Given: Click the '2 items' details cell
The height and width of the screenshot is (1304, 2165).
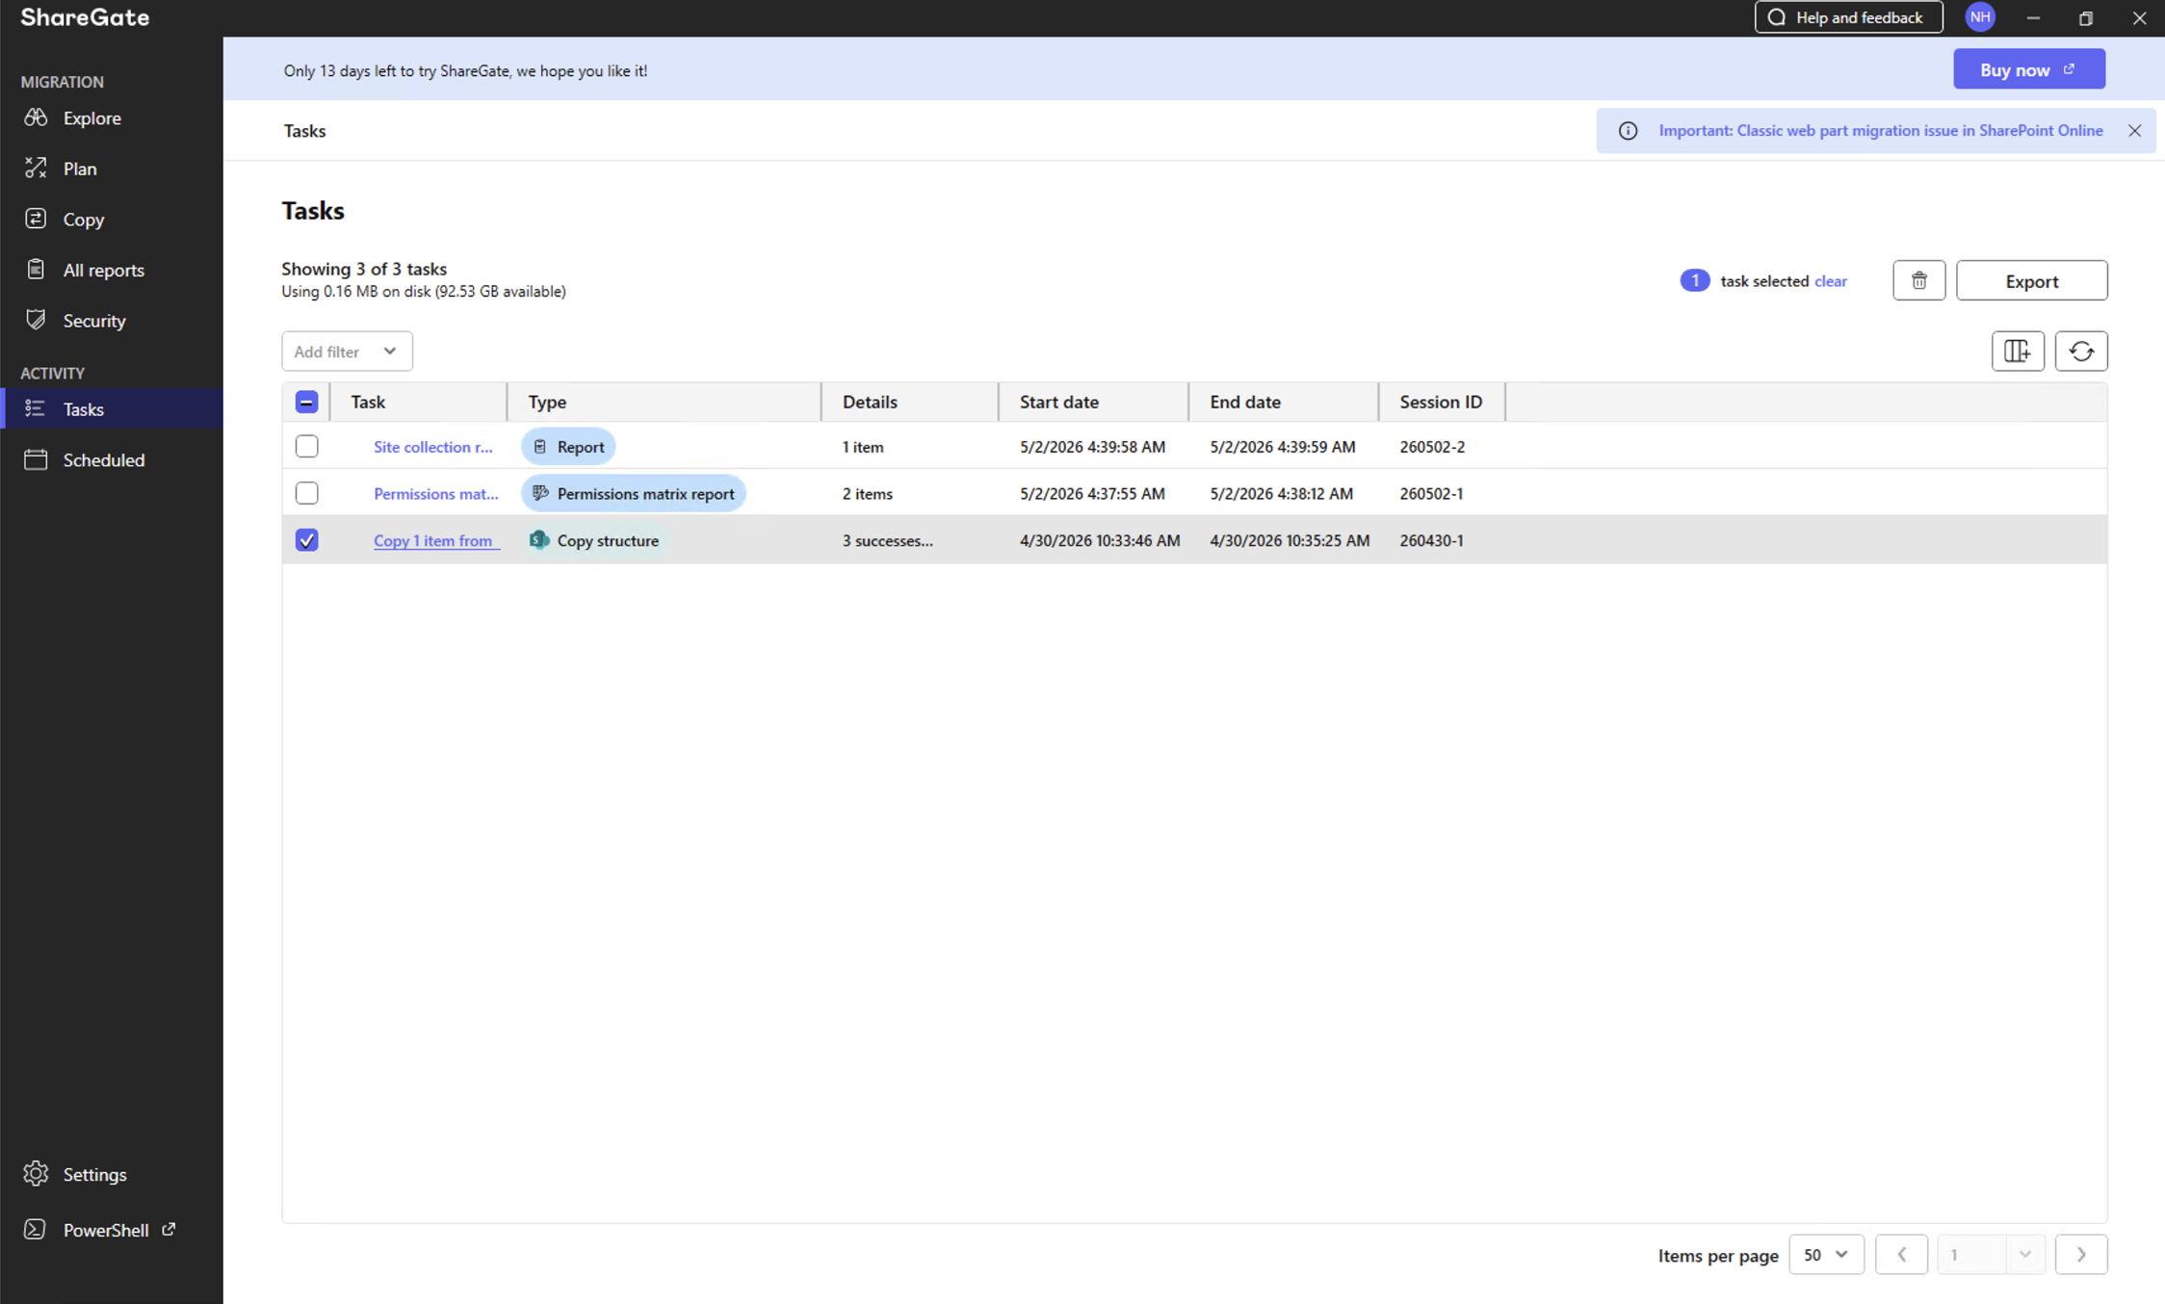Looking at the screenshot, I should coord(867,494).
